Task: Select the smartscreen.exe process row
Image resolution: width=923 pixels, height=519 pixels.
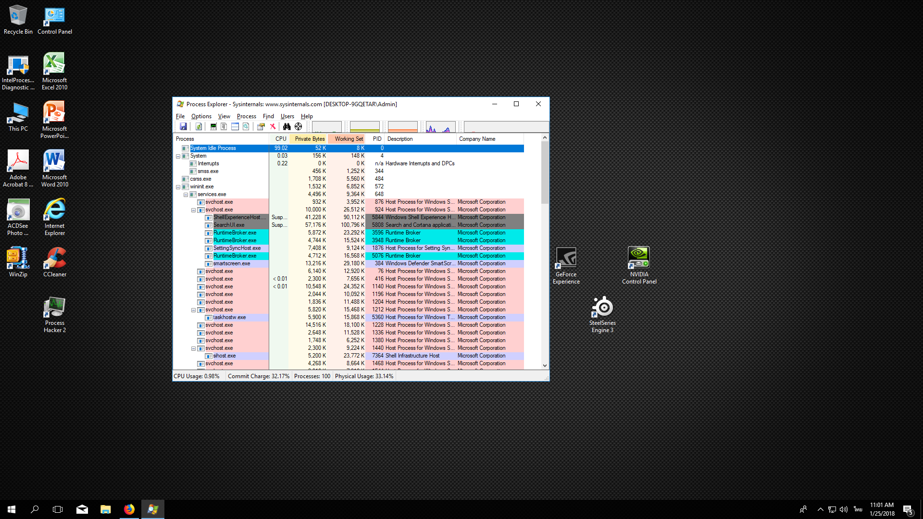Action: (232, 263)
